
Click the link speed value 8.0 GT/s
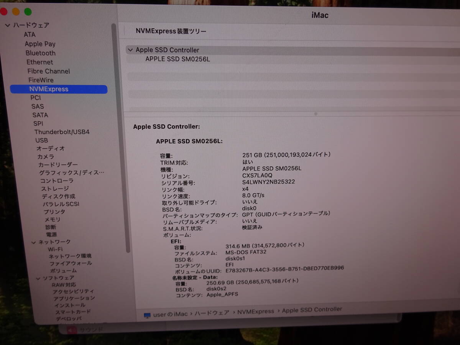pos(253,195)
